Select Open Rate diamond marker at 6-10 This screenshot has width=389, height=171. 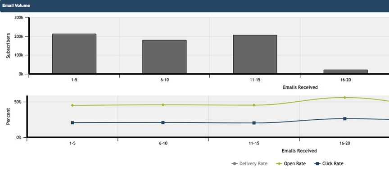point(163,105)
